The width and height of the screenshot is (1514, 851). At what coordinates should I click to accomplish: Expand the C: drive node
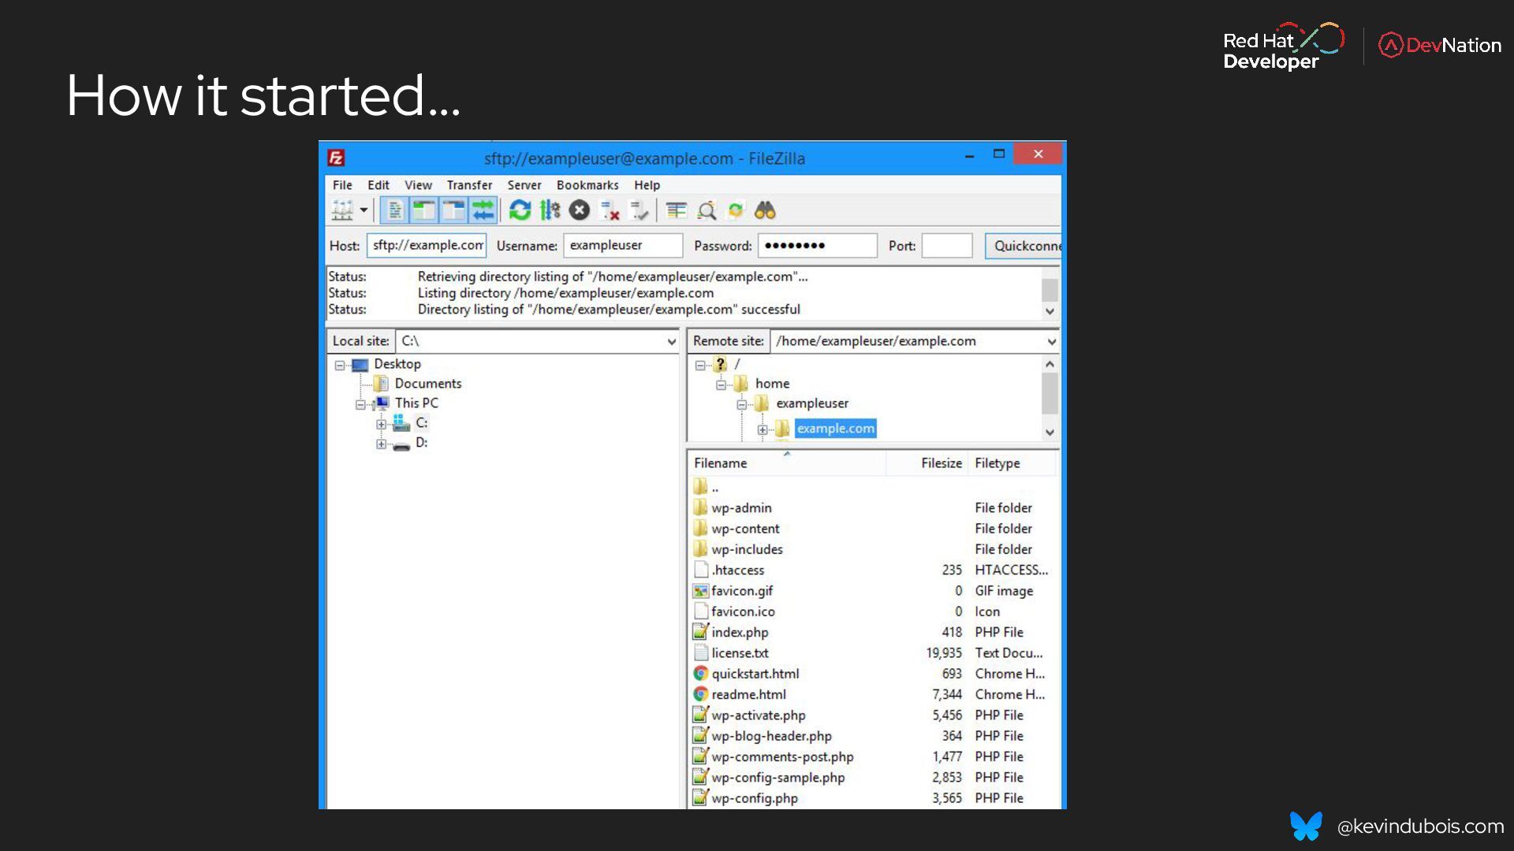(x=381, y=424)
